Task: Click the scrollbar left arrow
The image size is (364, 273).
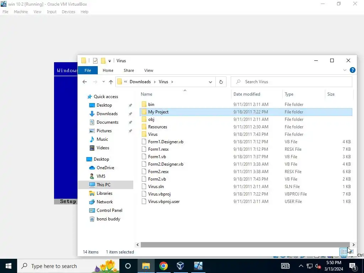Action: (138, 245)
